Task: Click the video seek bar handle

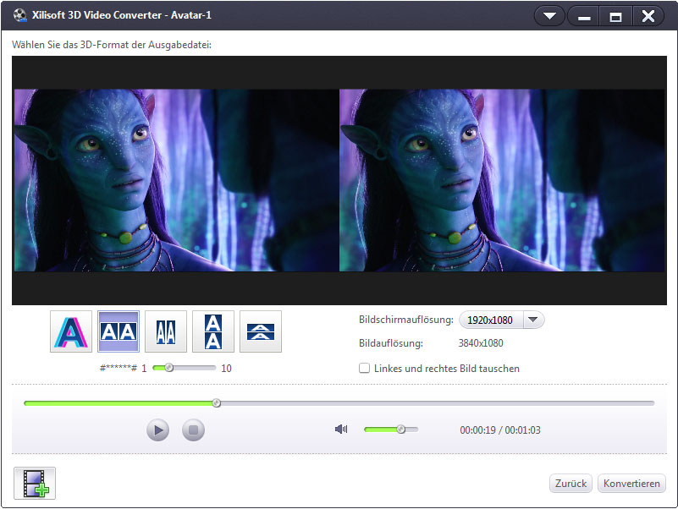Action: (217, 403)
